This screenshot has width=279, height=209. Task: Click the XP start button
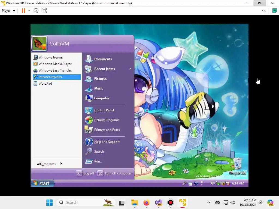(x=43, y=183)
